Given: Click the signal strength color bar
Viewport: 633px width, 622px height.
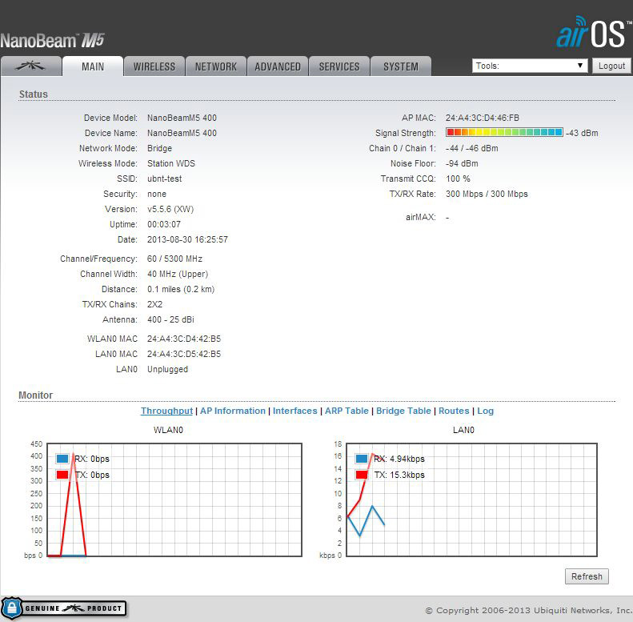Looking at the screenshot, I should click(x=504, y=132).
